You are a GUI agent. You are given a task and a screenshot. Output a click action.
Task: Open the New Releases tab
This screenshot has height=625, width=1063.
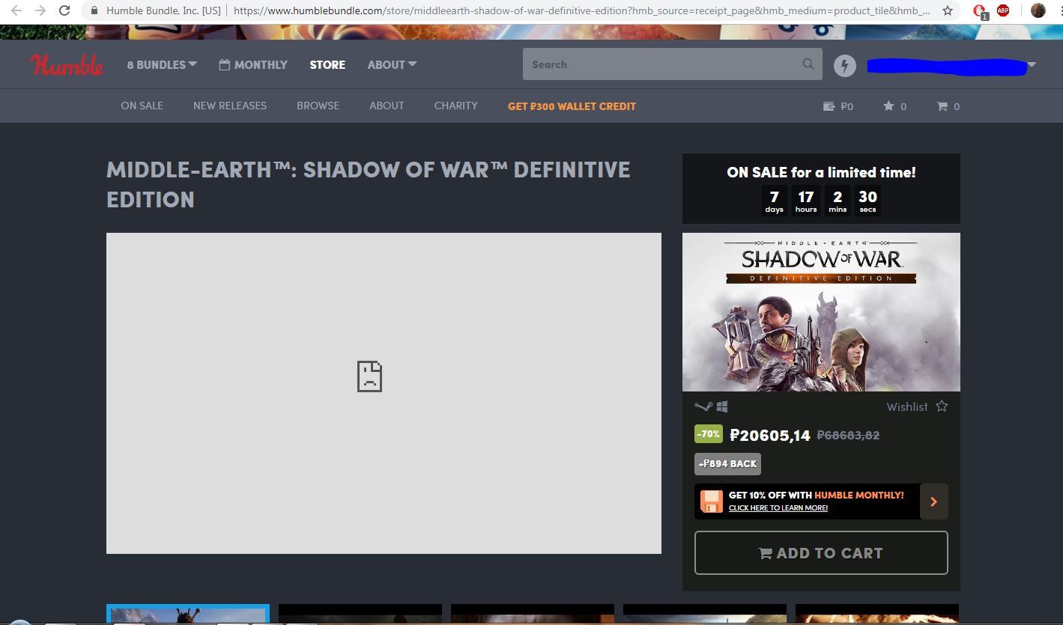pyautogui.click(x=230, y=106)
